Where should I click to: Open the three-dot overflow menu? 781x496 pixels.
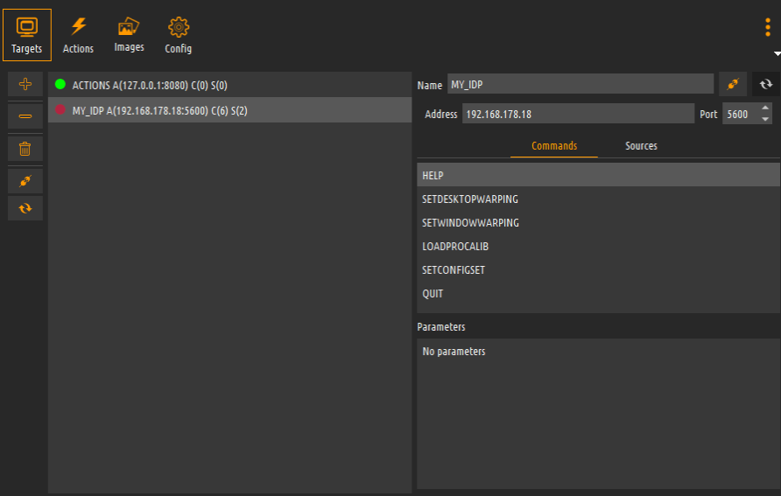[x=768, y=27]
